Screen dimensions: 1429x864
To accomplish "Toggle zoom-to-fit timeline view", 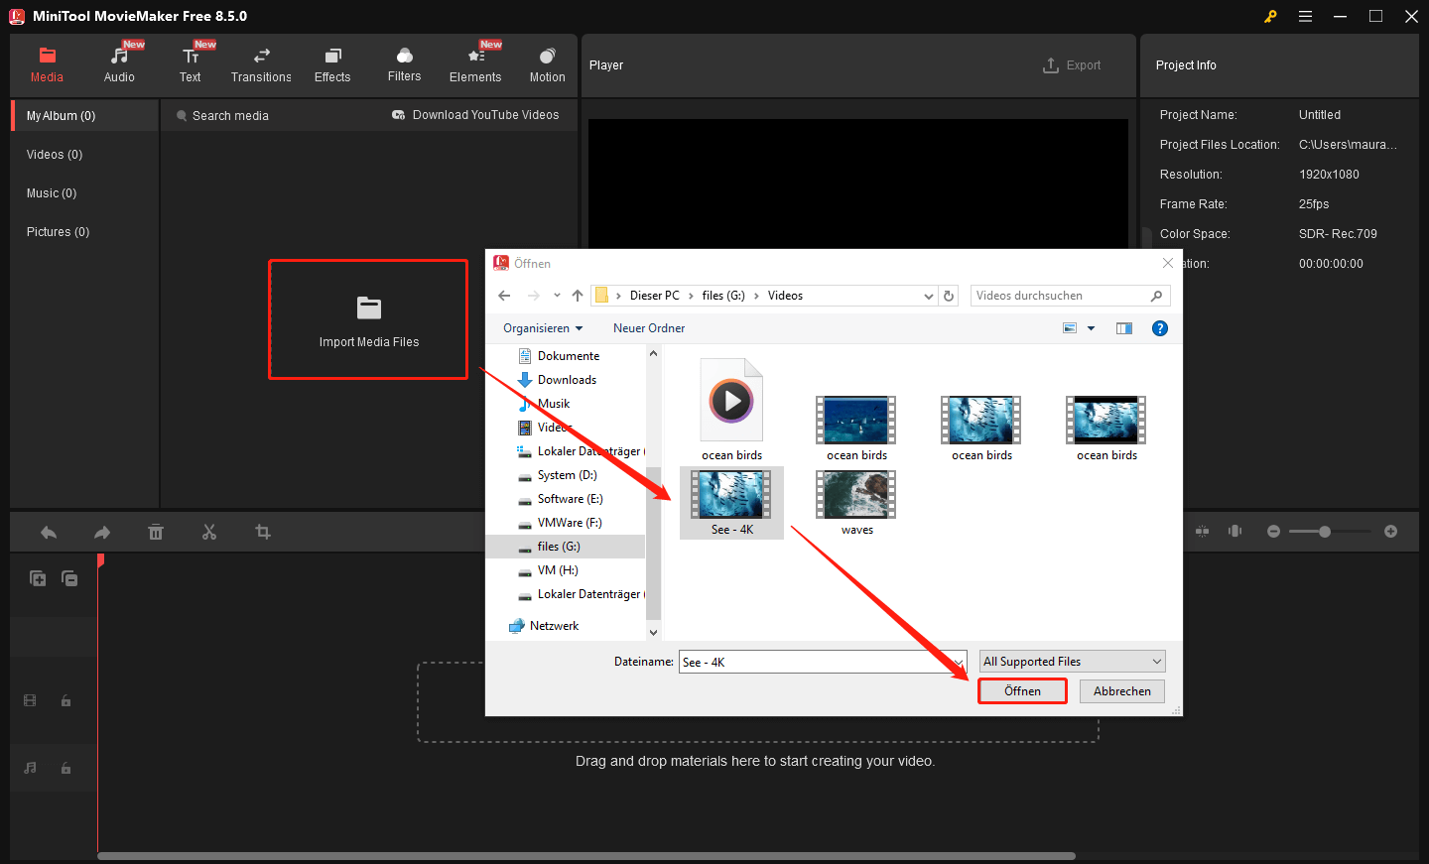I will coord(1202,532).
